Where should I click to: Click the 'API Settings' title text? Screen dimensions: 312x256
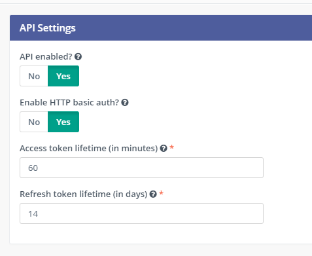point(48,28)
